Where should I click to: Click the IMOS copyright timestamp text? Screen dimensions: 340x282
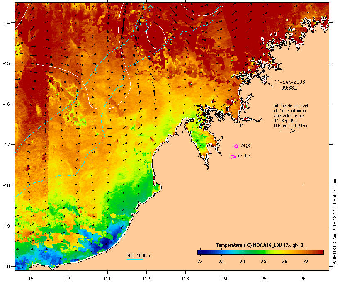(x=335, y=221)
